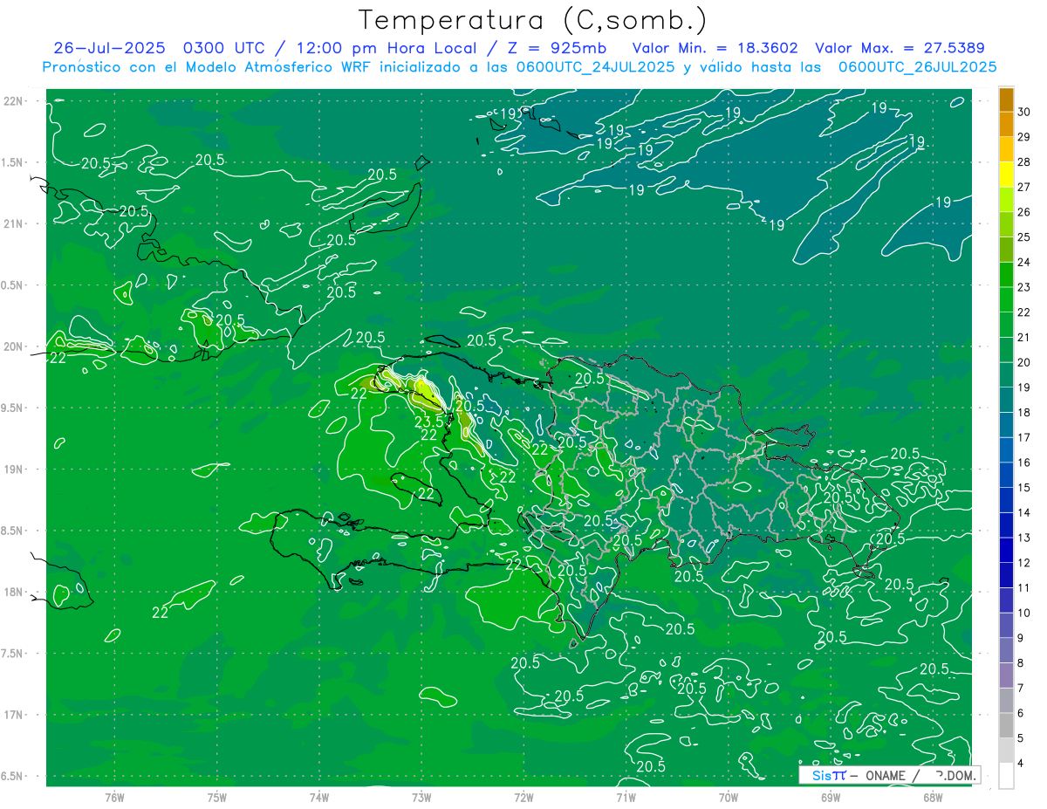
Task: Click the '70W' longitude axis label
Action: pyautogui.click(x=729, y=797)
